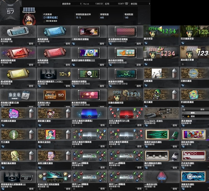
Task: Toggle the 標示勳章階段 checkbox
Action: pos(44,21)
